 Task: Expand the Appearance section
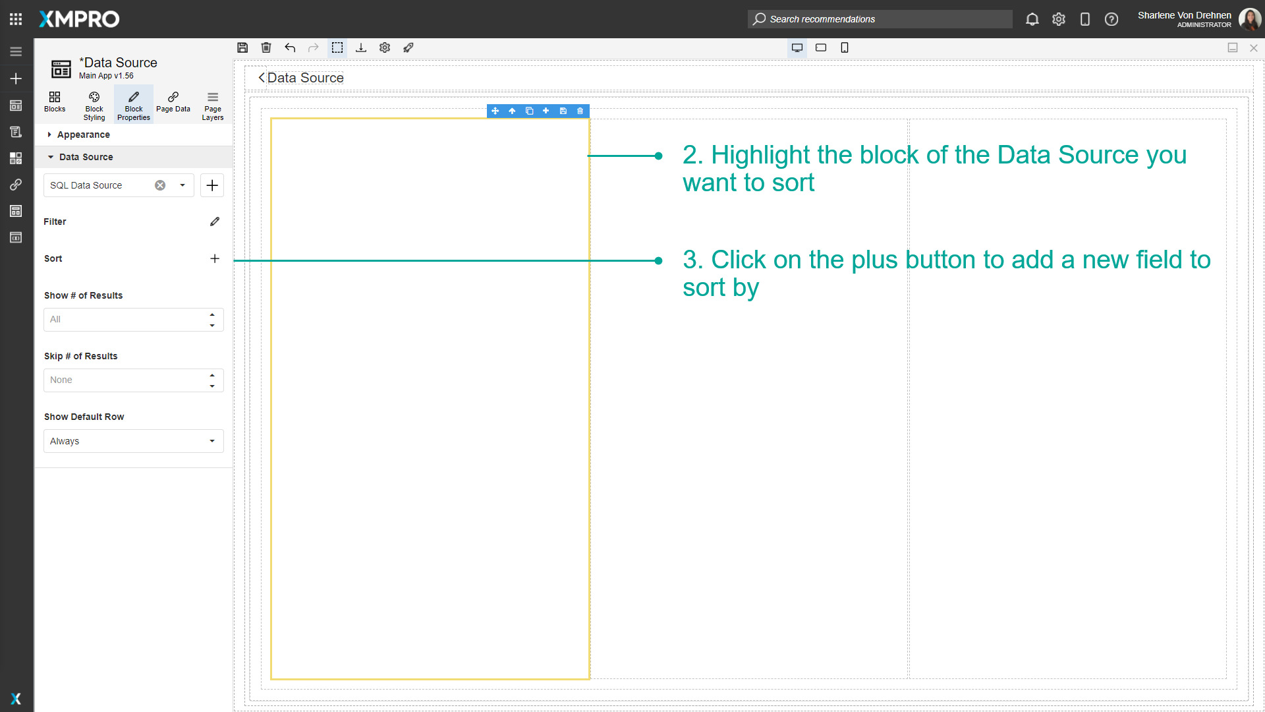pos(83,134)
